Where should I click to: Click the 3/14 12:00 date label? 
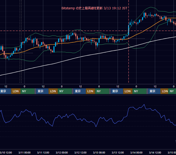[x=155, y=152]
